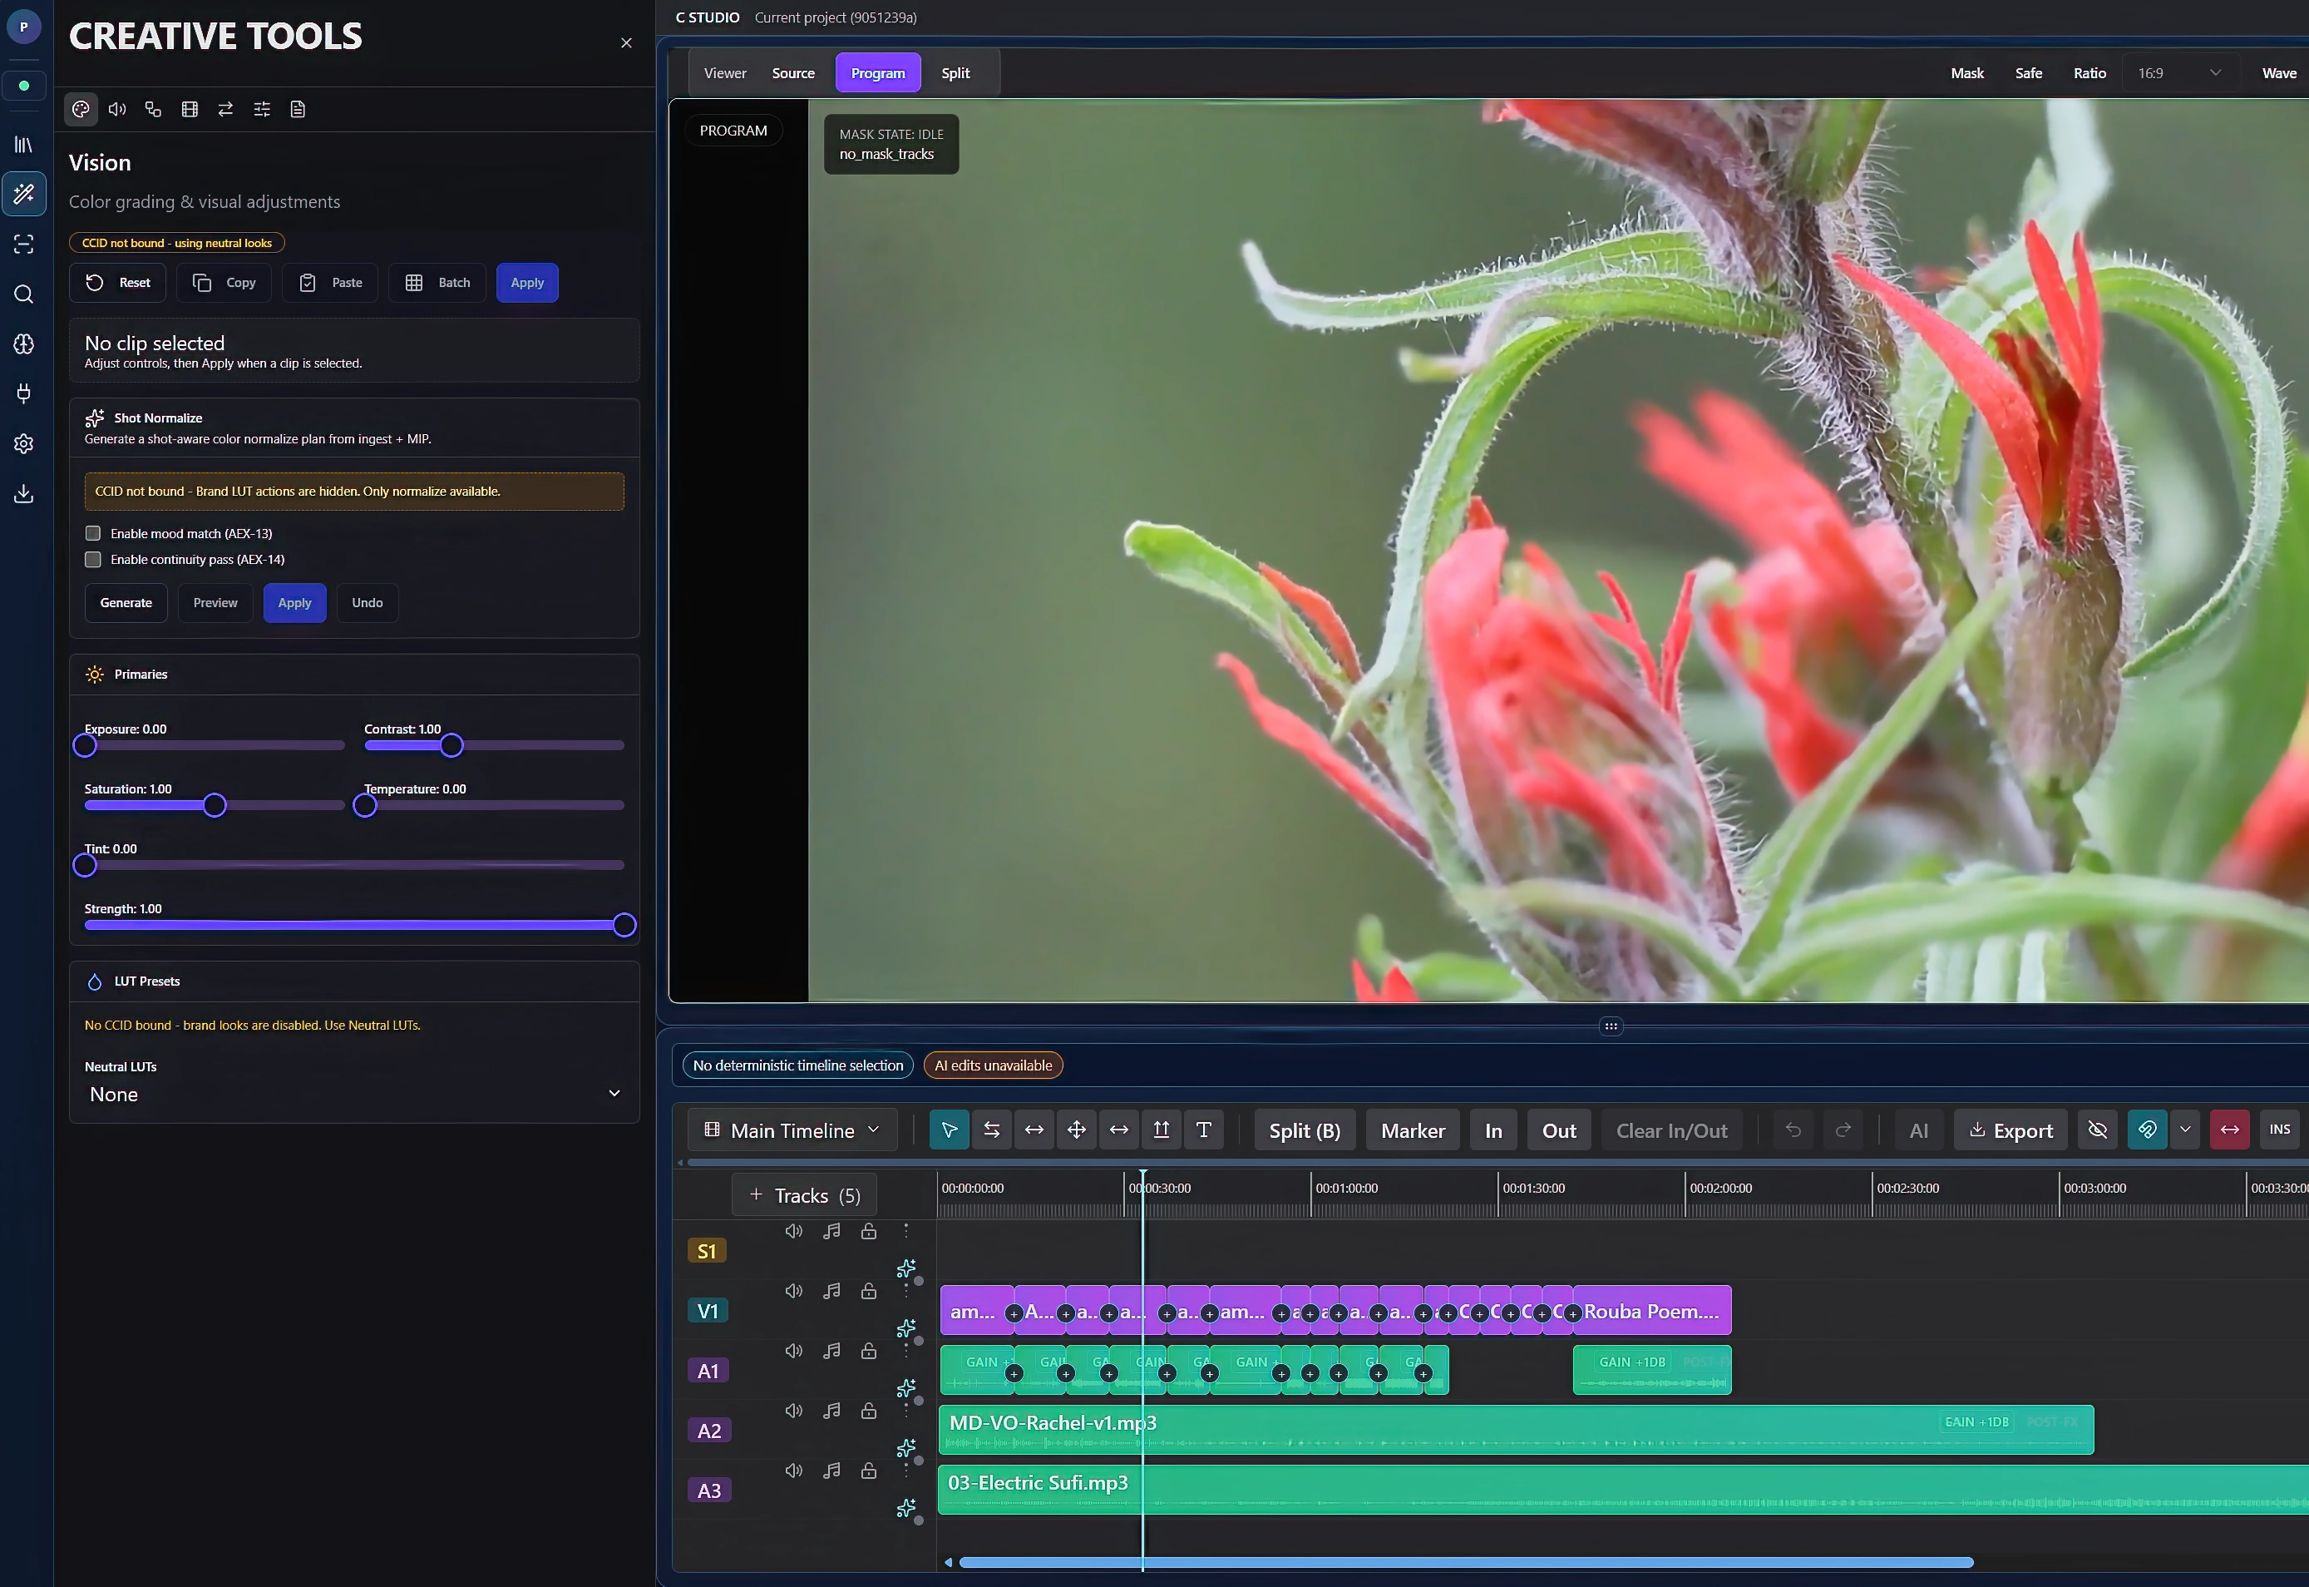Expand the Main Timeline dropdown
The height and width of the screenshot is (1587, 2309).
[x=792, y=1130]
